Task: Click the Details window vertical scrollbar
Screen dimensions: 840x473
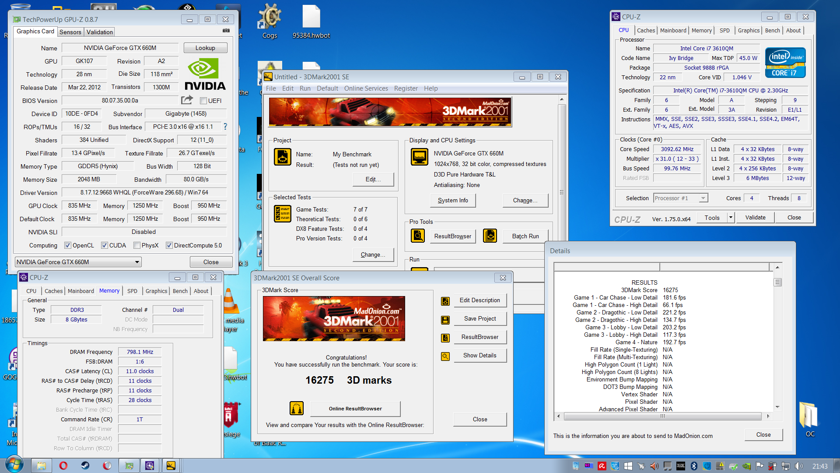Action: [x=777, y=336]
